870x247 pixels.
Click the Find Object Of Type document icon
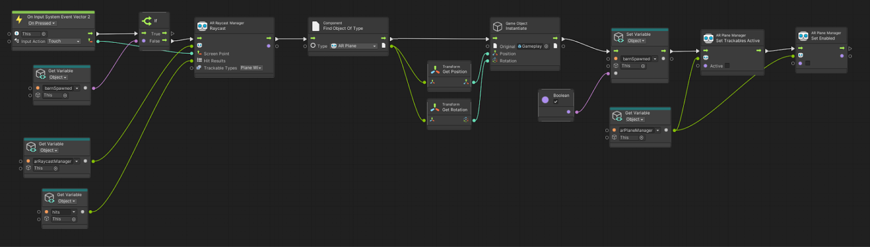(x=315, y=26)
